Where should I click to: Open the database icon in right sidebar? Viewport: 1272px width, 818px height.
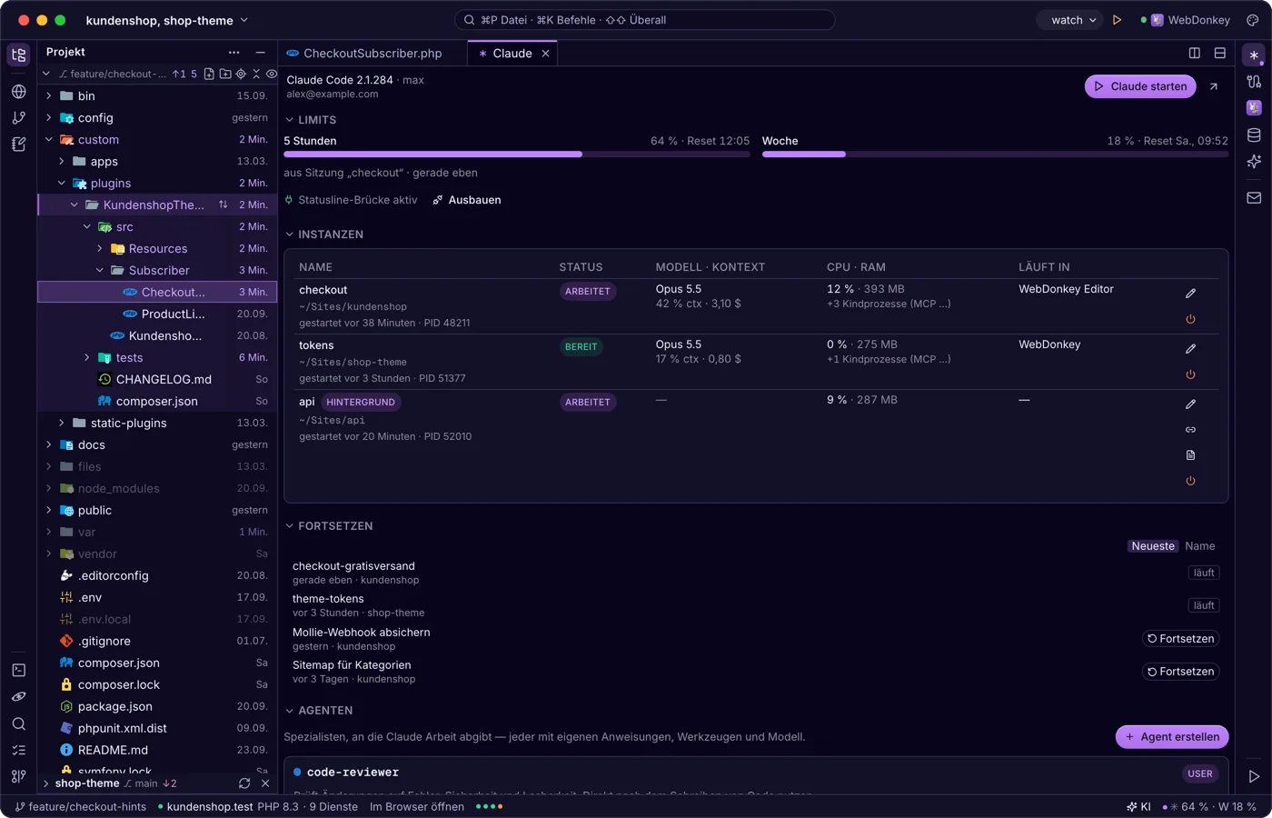pyautogui.click(x=1254, y=135)
